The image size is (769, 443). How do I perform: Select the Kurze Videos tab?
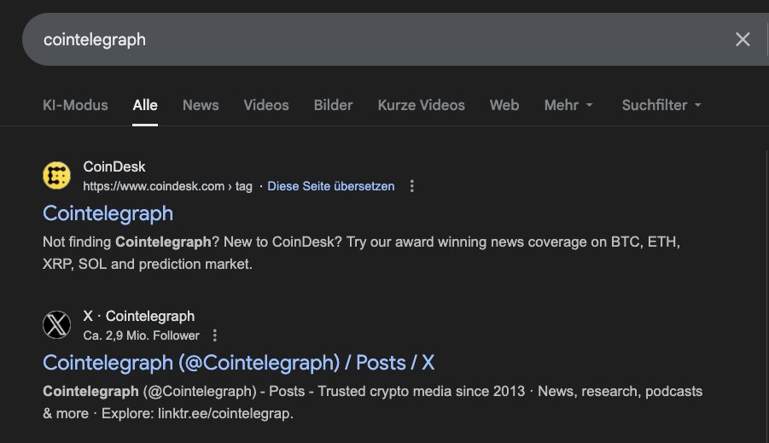422,105
